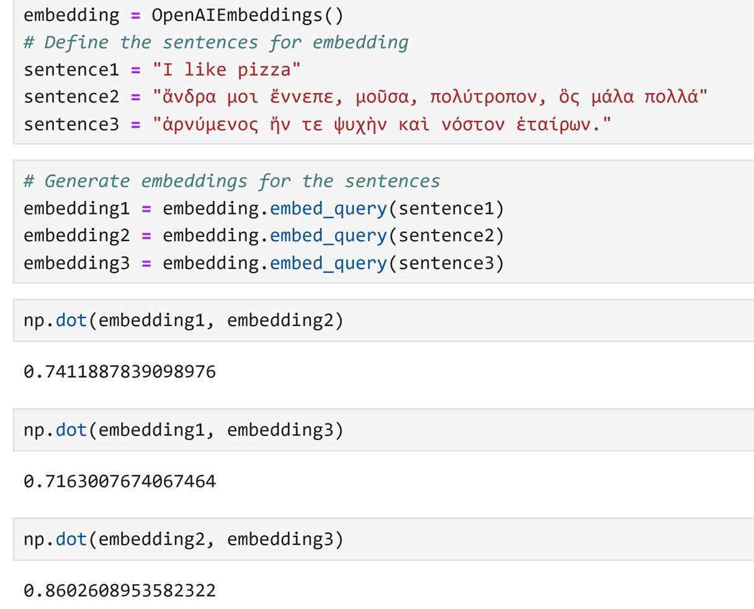Click the 'Define the sentences for embedding' comment
The image size is (754, 609).
tap(216, 42)
